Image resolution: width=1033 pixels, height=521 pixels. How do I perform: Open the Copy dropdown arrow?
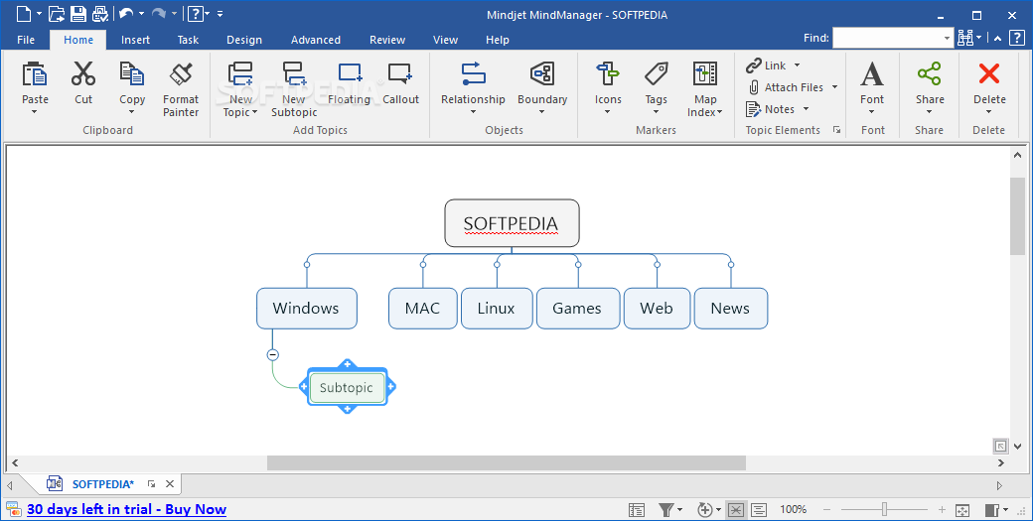tap(132, 112)
